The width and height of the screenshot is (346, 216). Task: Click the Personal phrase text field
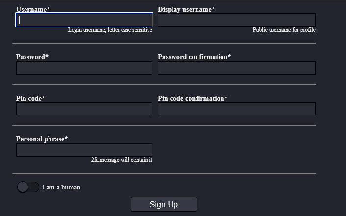84,150
